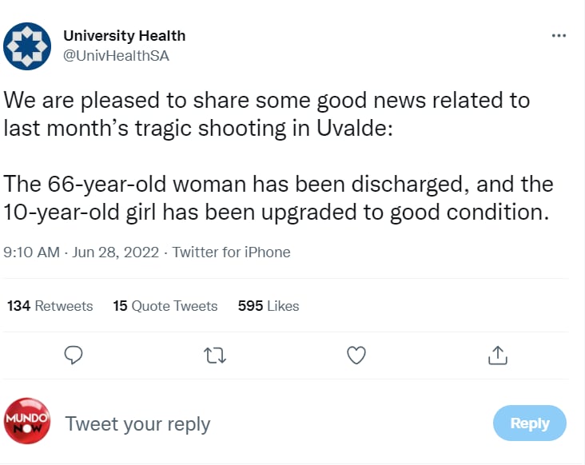Focus the Tweet your reply field
585x465 pixels.
coord(137,424)
